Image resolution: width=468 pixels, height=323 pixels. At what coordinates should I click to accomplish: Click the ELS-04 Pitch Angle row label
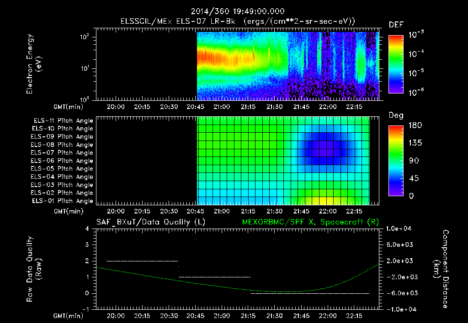click(x=62, y=177)
